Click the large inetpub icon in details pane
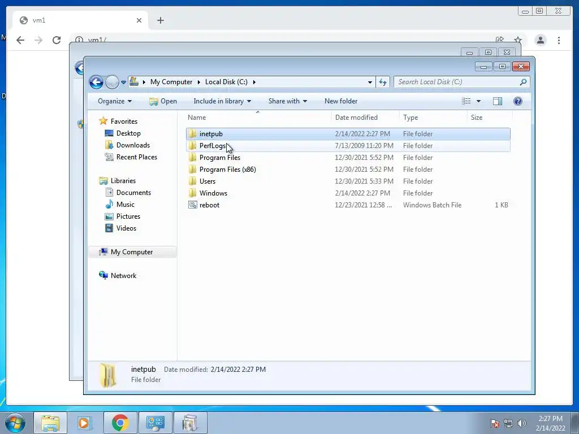Image resolution: width=579 pixels, height=434 pixels. pos(108,375)
